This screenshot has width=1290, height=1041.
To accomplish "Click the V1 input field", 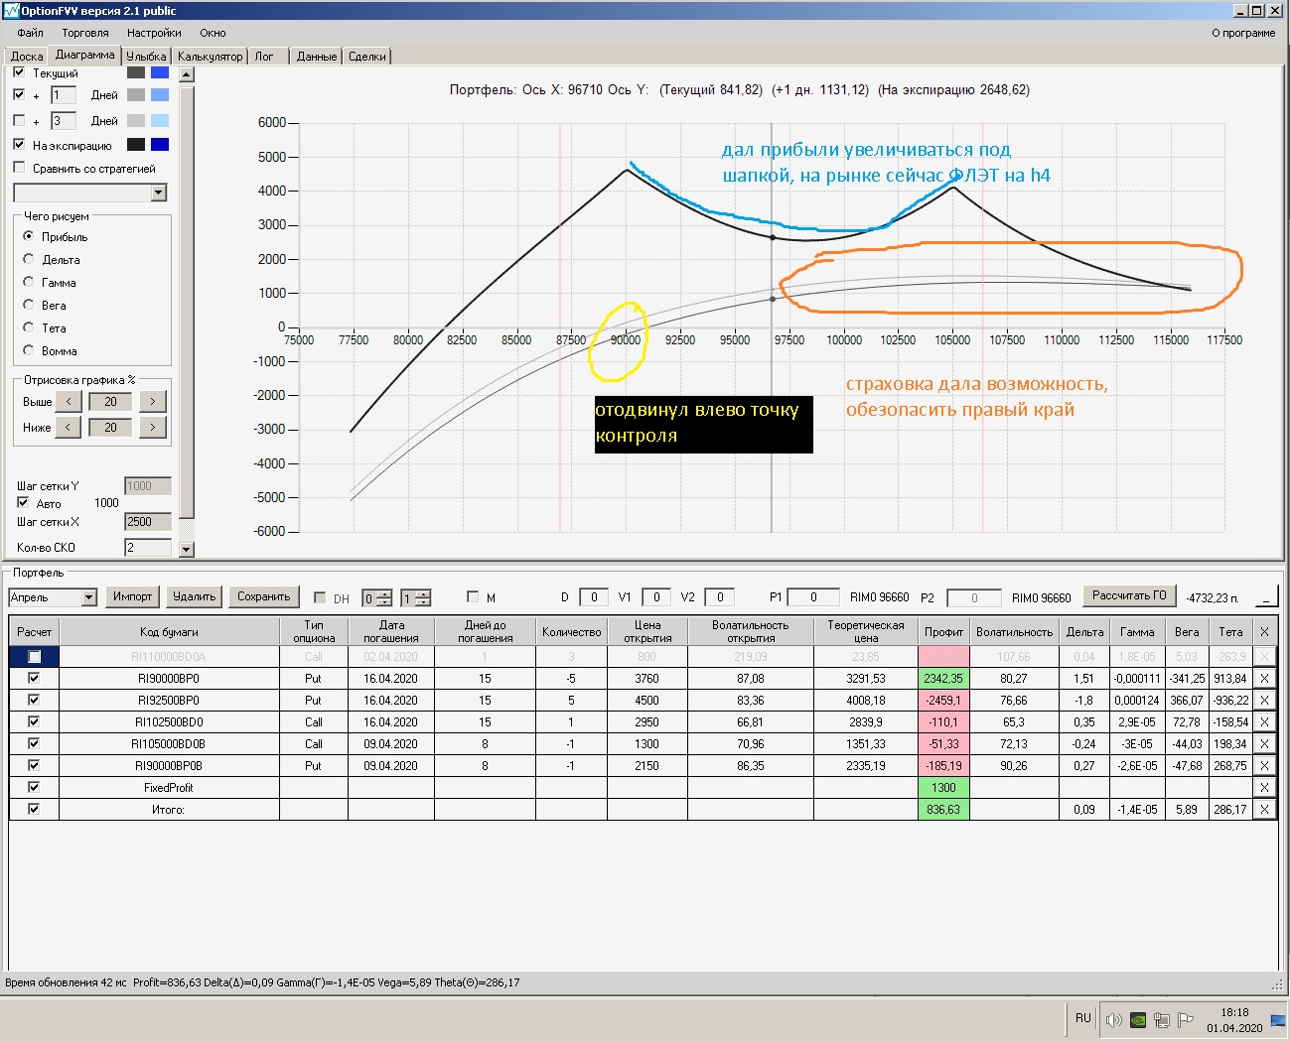I will 656,597.
